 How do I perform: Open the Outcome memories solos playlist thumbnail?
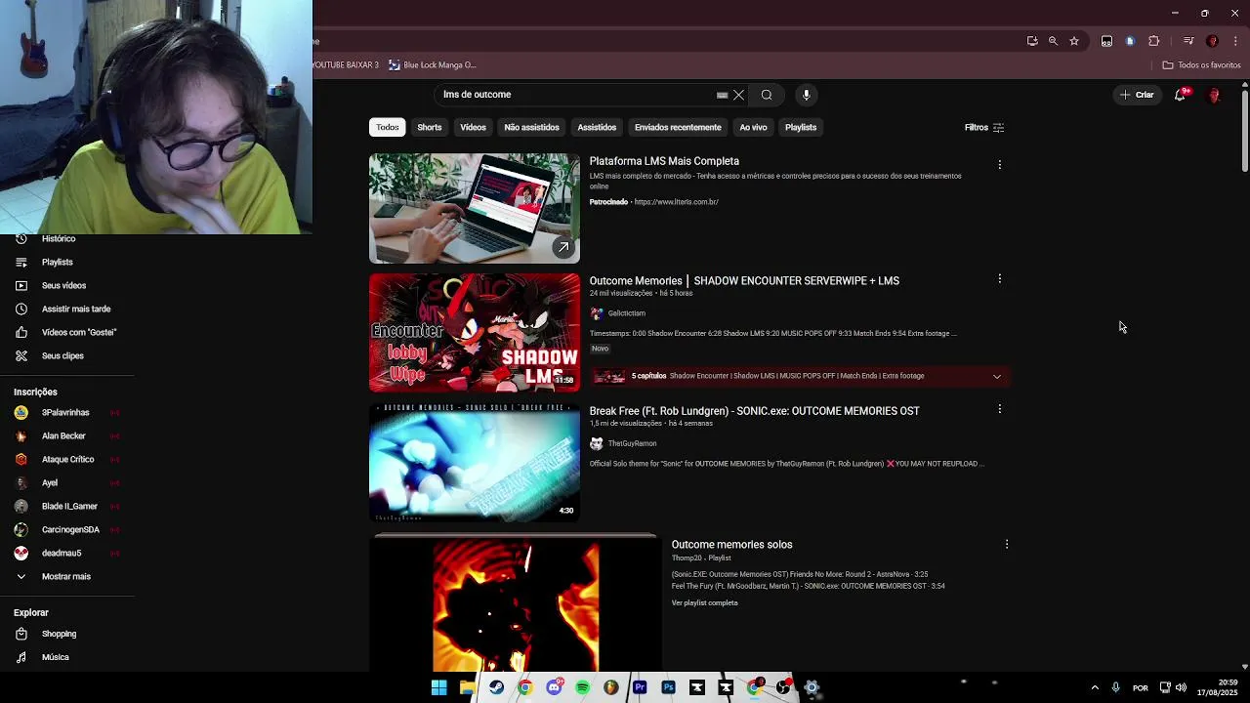[x=515, y=603]
